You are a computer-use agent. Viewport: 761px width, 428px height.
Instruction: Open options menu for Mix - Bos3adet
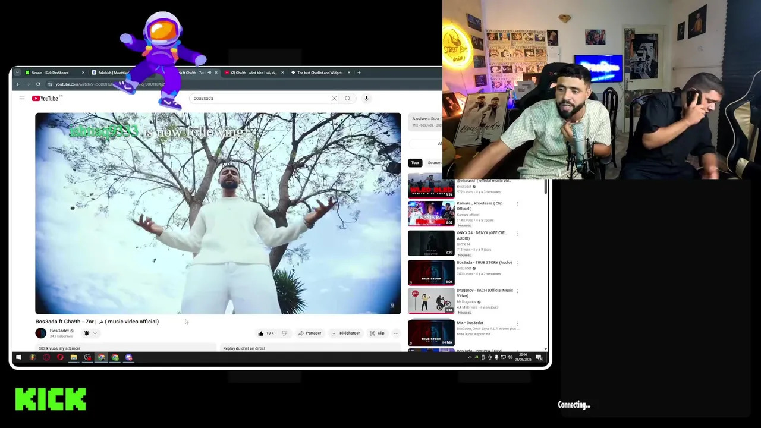517,323
